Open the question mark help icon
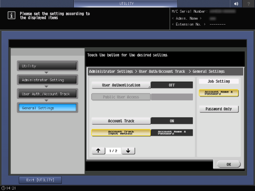 point(249,3)
